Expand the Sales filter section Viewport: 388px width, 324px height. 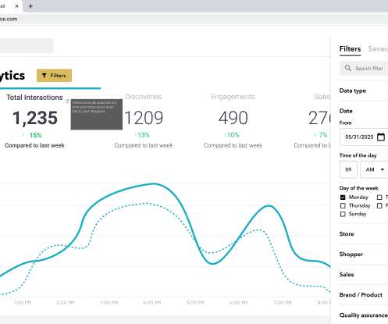(x=364, y=274)
